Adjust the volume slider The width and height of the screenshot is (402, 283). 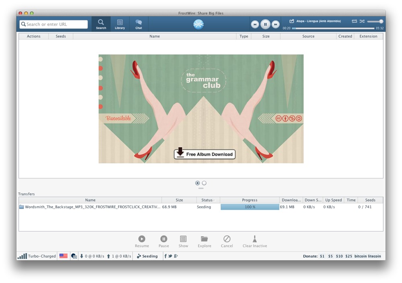[x=375, y=21]
